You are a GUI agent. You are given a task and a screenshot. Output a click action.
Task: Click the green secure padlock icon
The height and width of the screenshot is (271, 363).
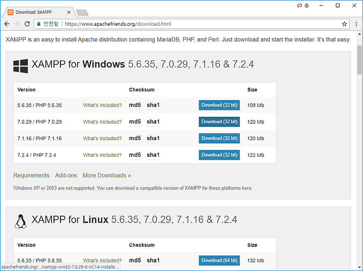39,24
